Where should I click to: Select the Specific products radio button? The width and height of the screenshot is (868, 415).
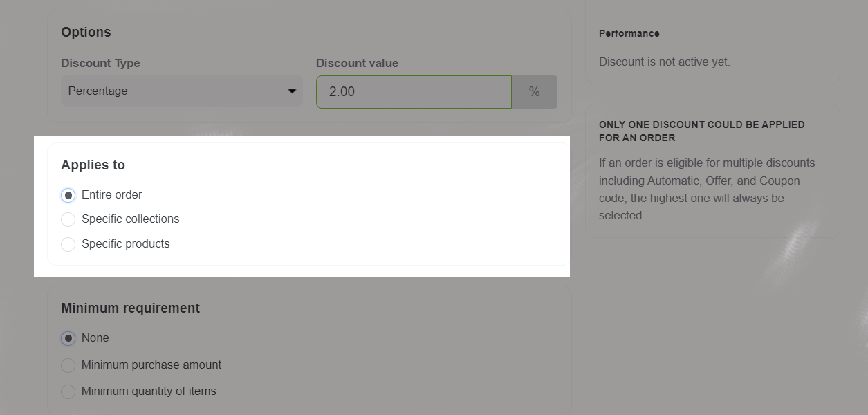[68, 244]
